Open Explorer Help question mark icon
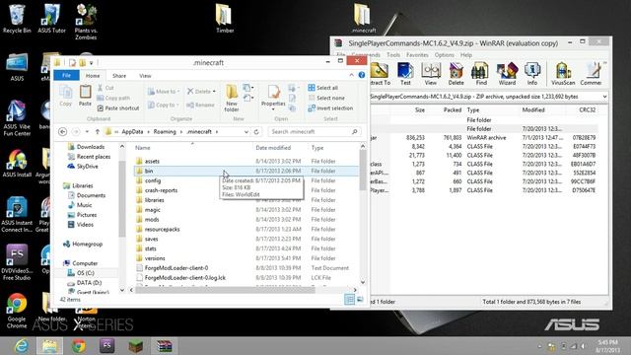 point(362,75)
